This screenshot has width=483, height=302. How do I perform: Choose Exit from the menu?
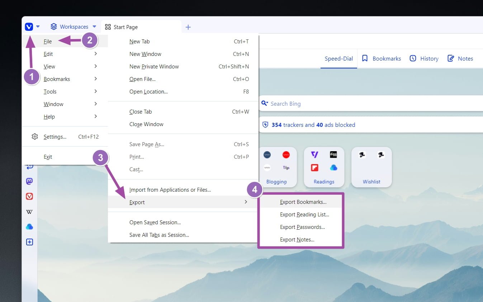pos(65,157)
